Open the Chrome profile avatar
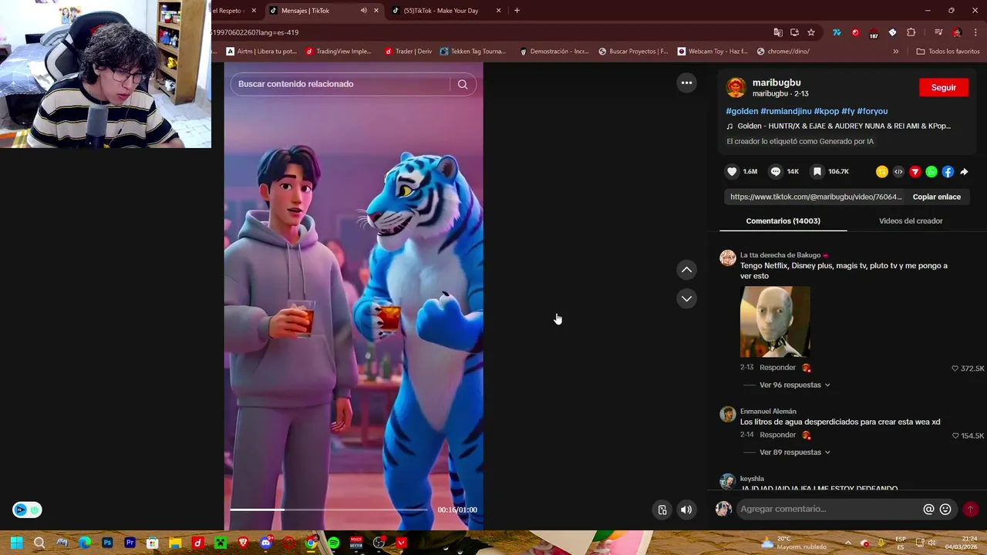 957,32
